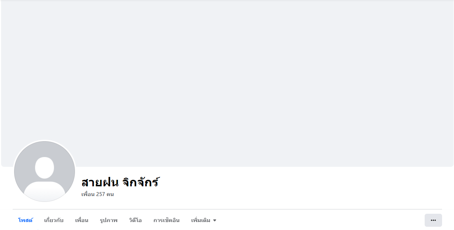Show more profile sections via เพิ่มเติม
The width and height of the screenshot is (454, 230).
coord(203,220)
